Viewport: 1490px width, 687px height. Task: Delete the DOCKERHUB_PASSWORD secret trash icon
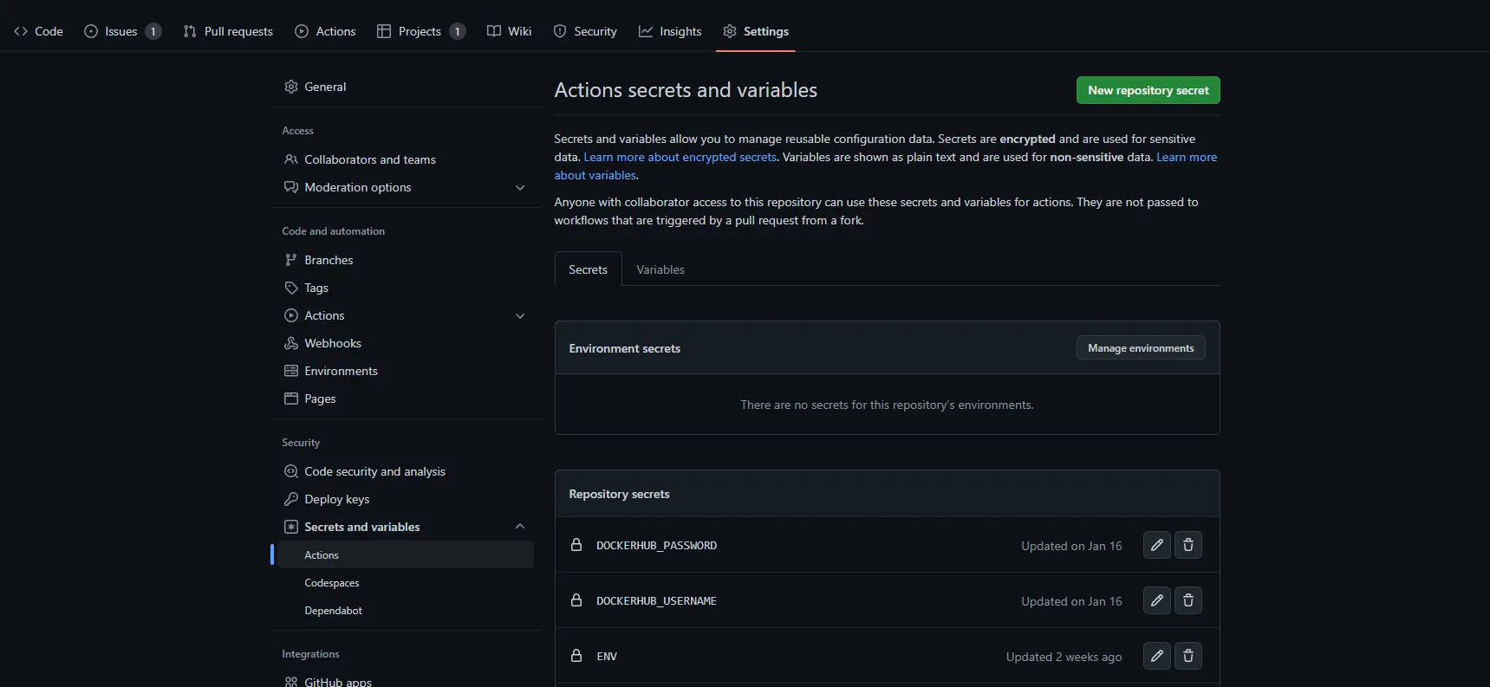(x=1187, y=545)
